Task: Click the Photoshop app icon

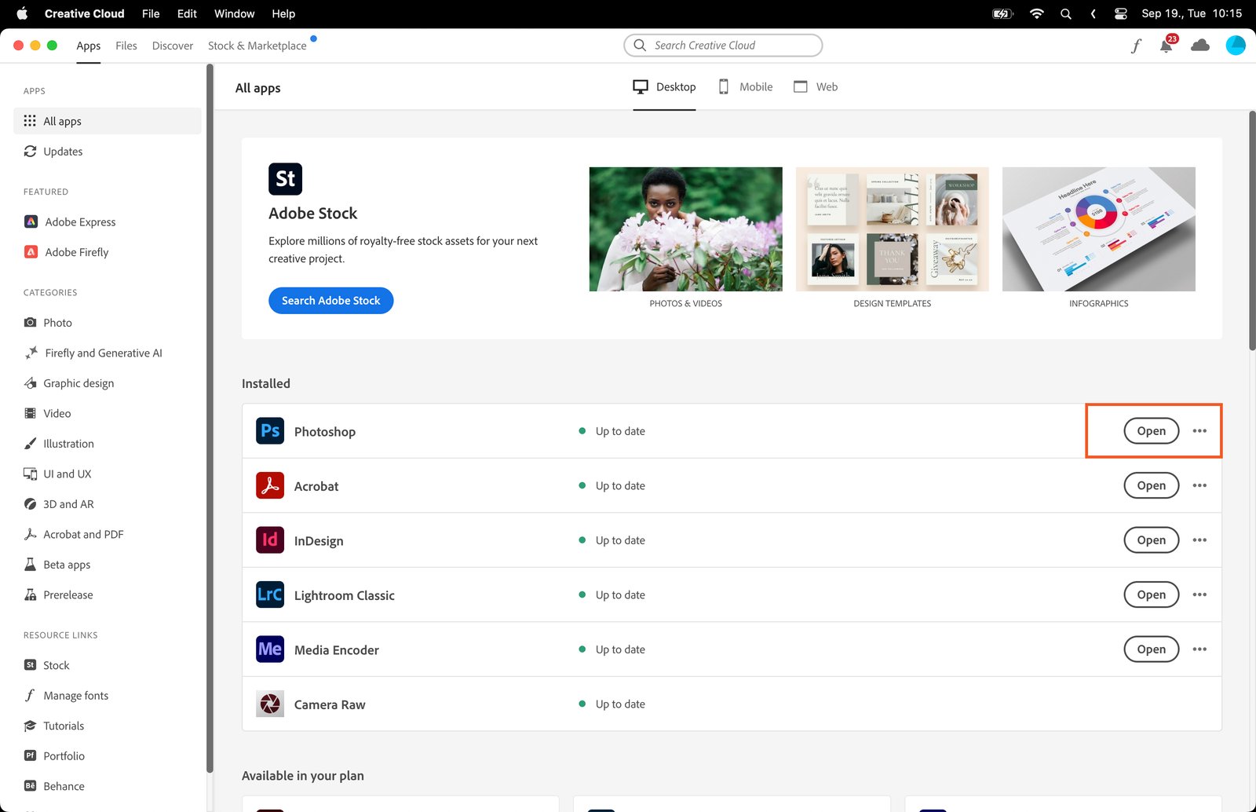Action: 270,431
